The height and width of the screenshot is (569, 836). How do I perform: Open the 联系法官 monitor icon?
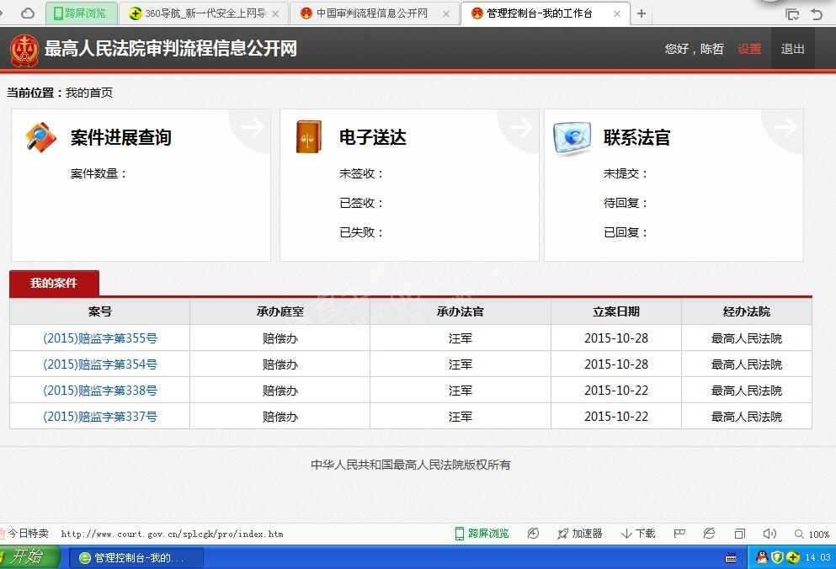pos(572,138)
